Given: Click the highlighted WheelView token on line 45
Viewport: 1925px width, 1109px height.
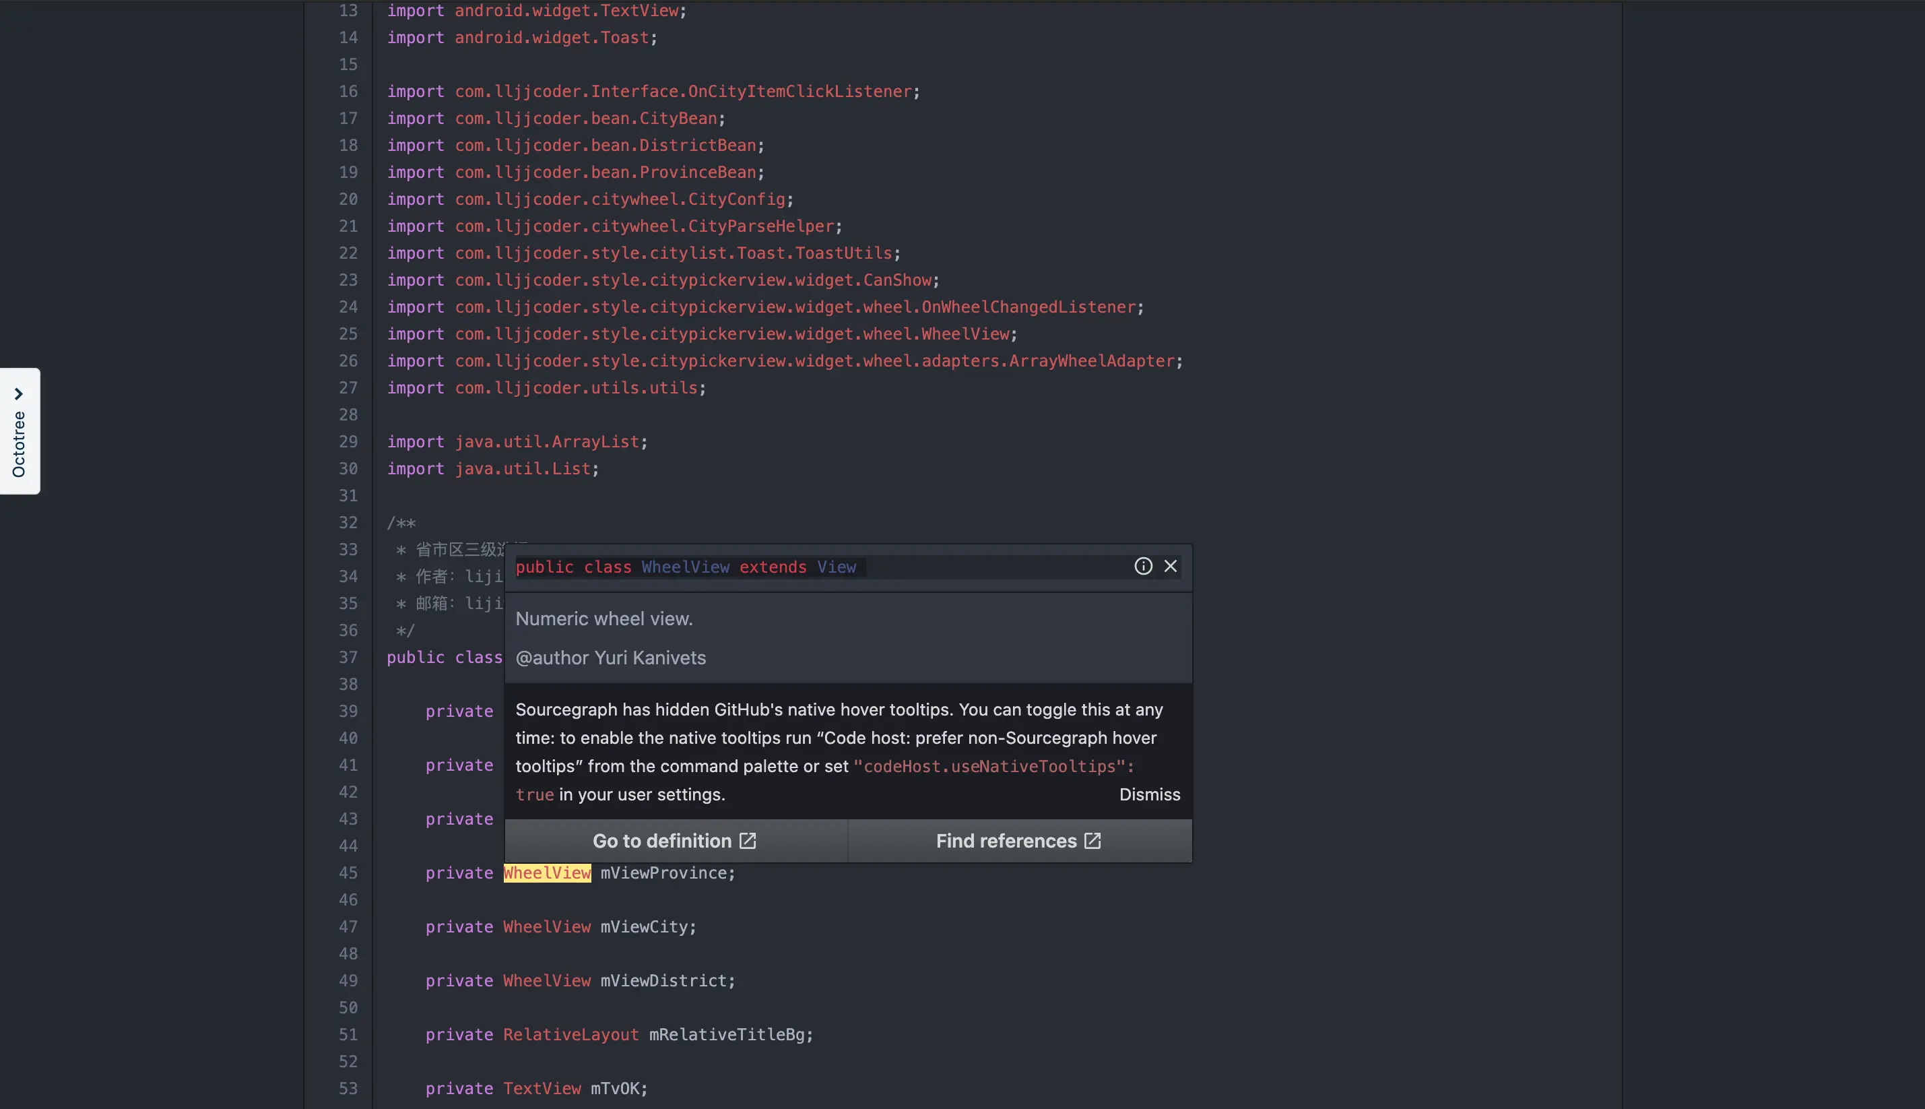Looking at the screenshot, I should coord(547,873).
